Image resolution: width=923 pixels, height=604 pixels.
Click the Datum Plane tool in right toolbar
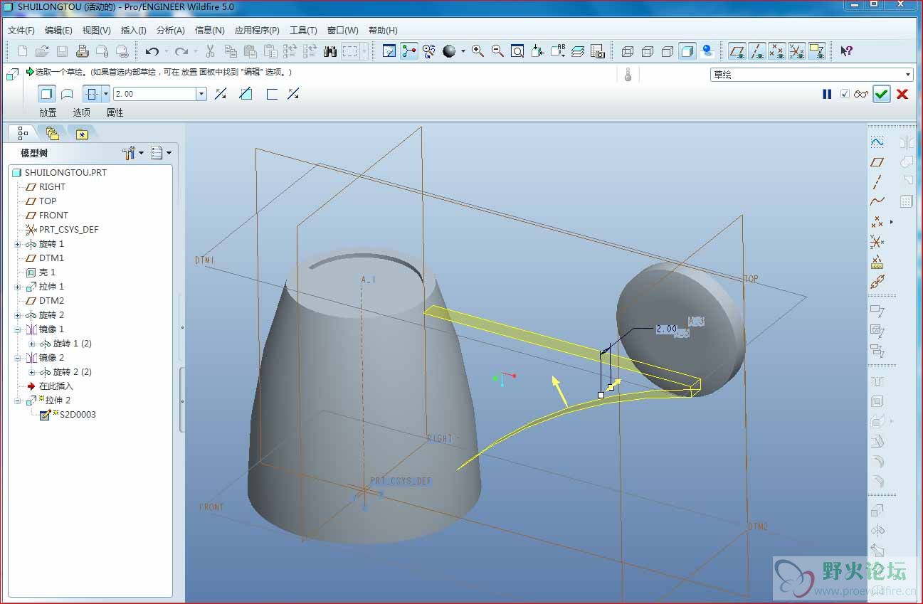pos(877,162)
